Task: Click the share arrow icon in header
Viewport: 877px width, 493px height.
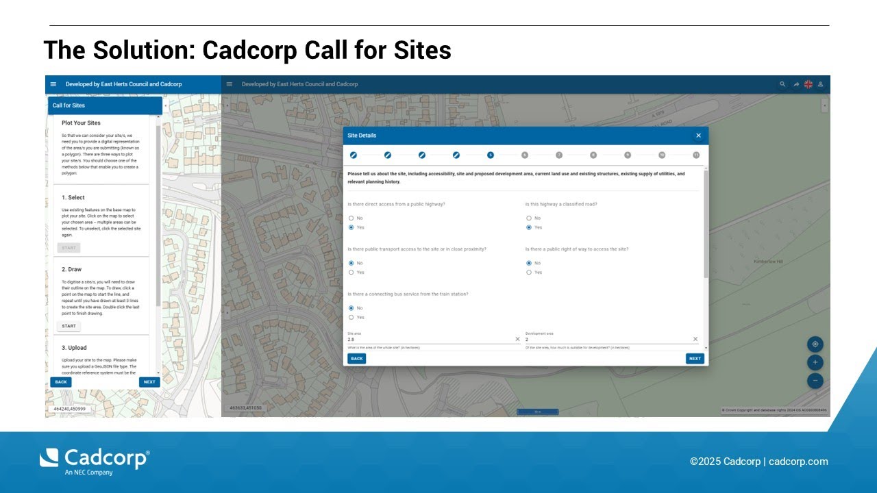Action: coord(796,84)
